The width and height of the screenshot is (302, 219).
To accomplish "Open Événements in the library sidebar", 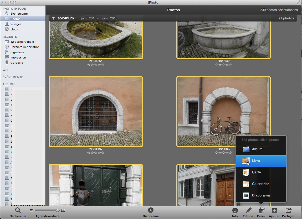I will pos(19,14).
